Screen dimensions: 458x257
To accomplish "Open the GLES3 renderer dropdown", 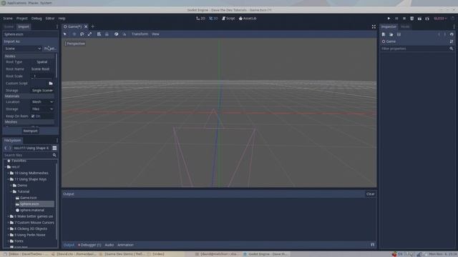I will (x=440, y=19).
